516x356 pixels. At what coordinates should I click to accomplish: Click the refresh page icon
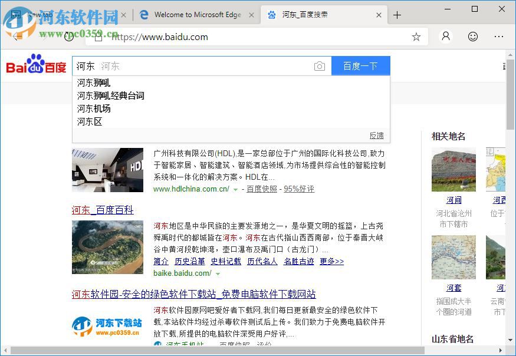pyautogui.click(x=70, y=37)
